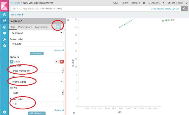Click the Add metrics button
The image size is (189, 115).
tap(37, 53)
